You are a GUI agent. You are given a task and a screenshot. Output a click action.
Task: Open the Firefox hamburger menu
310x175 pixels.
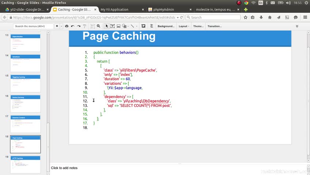pyautogui.click(x=305, y=17)
